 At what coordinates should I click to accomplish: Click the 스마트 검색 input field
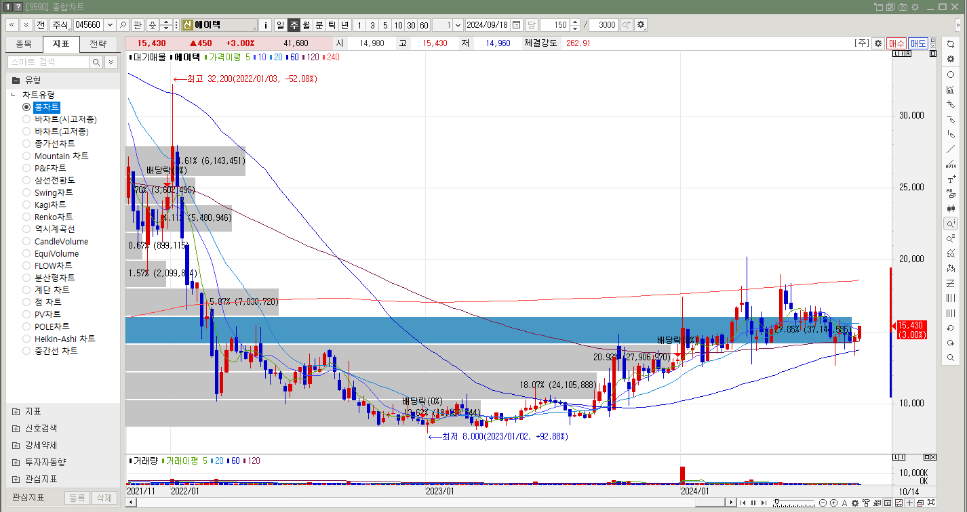tap(49, 62)
